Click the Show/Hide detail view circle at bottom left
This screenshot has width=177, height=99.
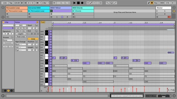(x=3, y=96)
